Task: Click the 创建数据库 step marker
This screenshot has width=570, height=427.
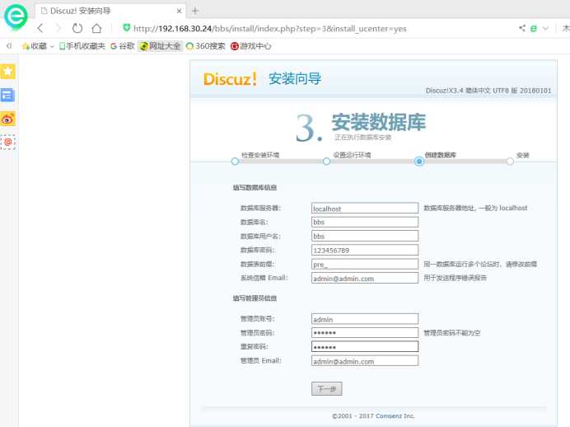Action: tap(418, 161)
